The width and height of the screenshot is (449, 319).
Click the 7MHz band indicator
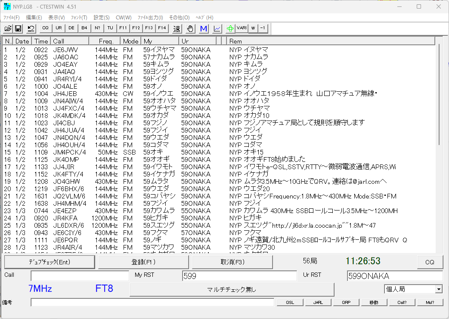pyautogui.click(x=40, y=288)
